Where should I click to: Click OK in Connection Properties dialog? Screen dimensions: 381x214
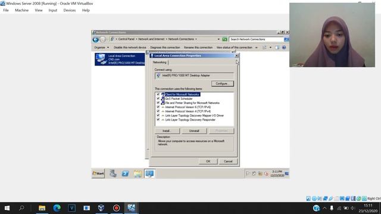tap(208, 161)
